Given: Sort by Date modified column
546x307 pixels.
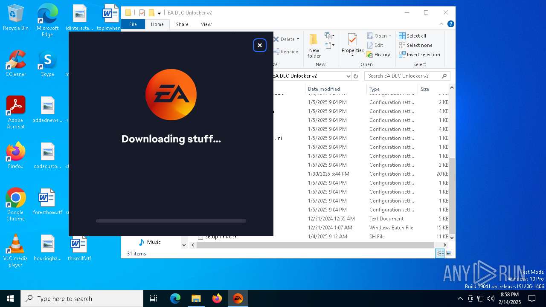Looking at the screenshot, I should coord(336,89).
